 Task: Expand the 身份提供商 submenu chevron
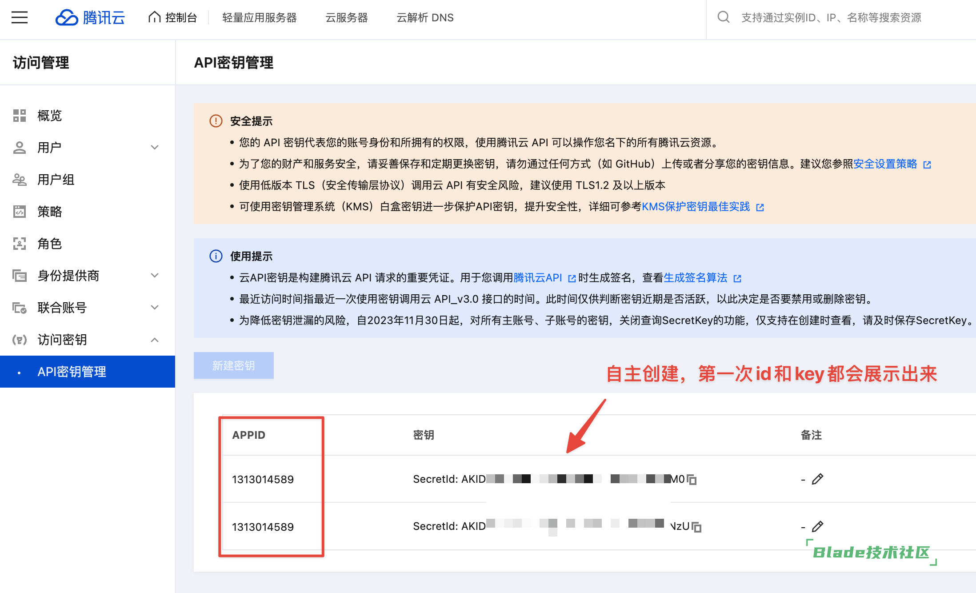click(x=155, y=276)
